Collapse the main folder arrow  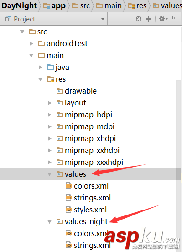(x=31, y=55)
